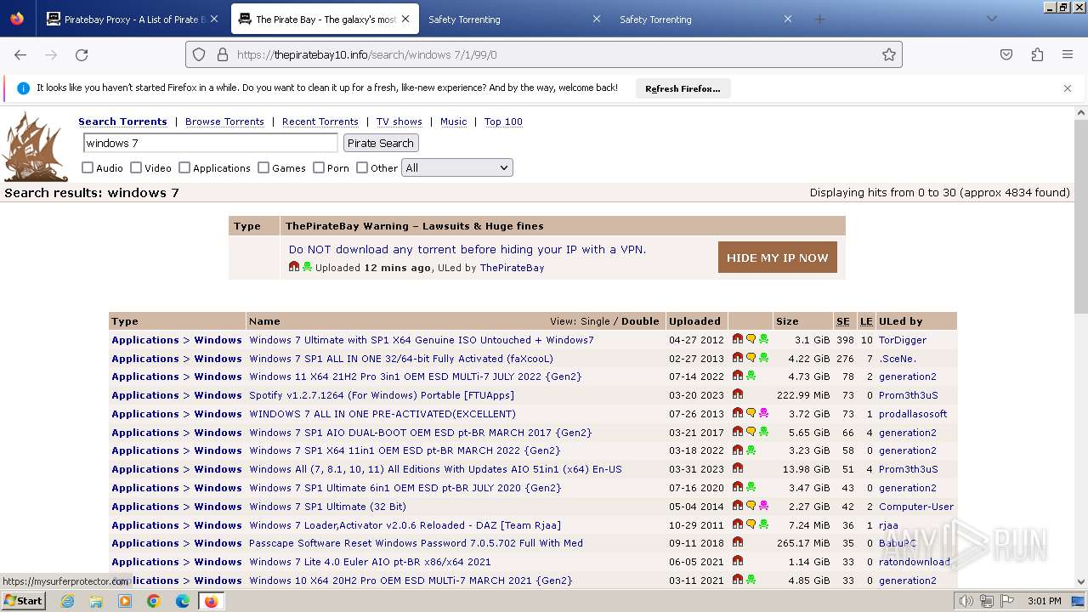Image resolution: width=1088 pixels, height=612 pixels.
Task: Switch to the Piratebay Proxy tab
Action: coord(132,19)
